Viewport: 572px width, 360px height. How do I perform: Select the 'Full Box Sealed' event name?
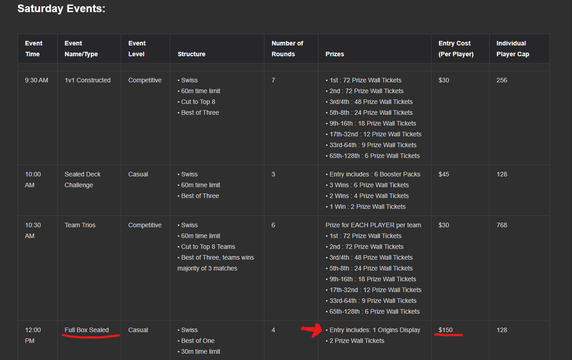(x=87, y=330)
